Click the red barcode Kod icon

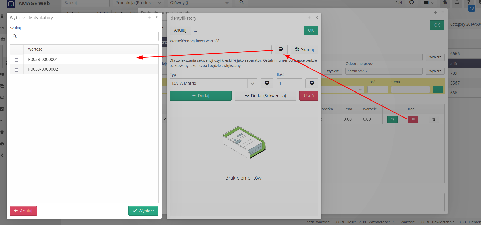pyautogui.click(x=413, y=119)
